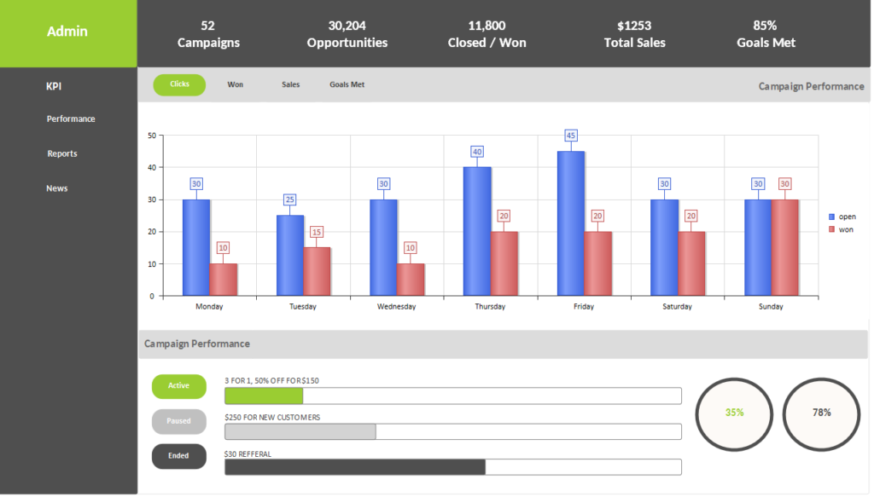
Task: Open the Sales tab
Action: 290,85
